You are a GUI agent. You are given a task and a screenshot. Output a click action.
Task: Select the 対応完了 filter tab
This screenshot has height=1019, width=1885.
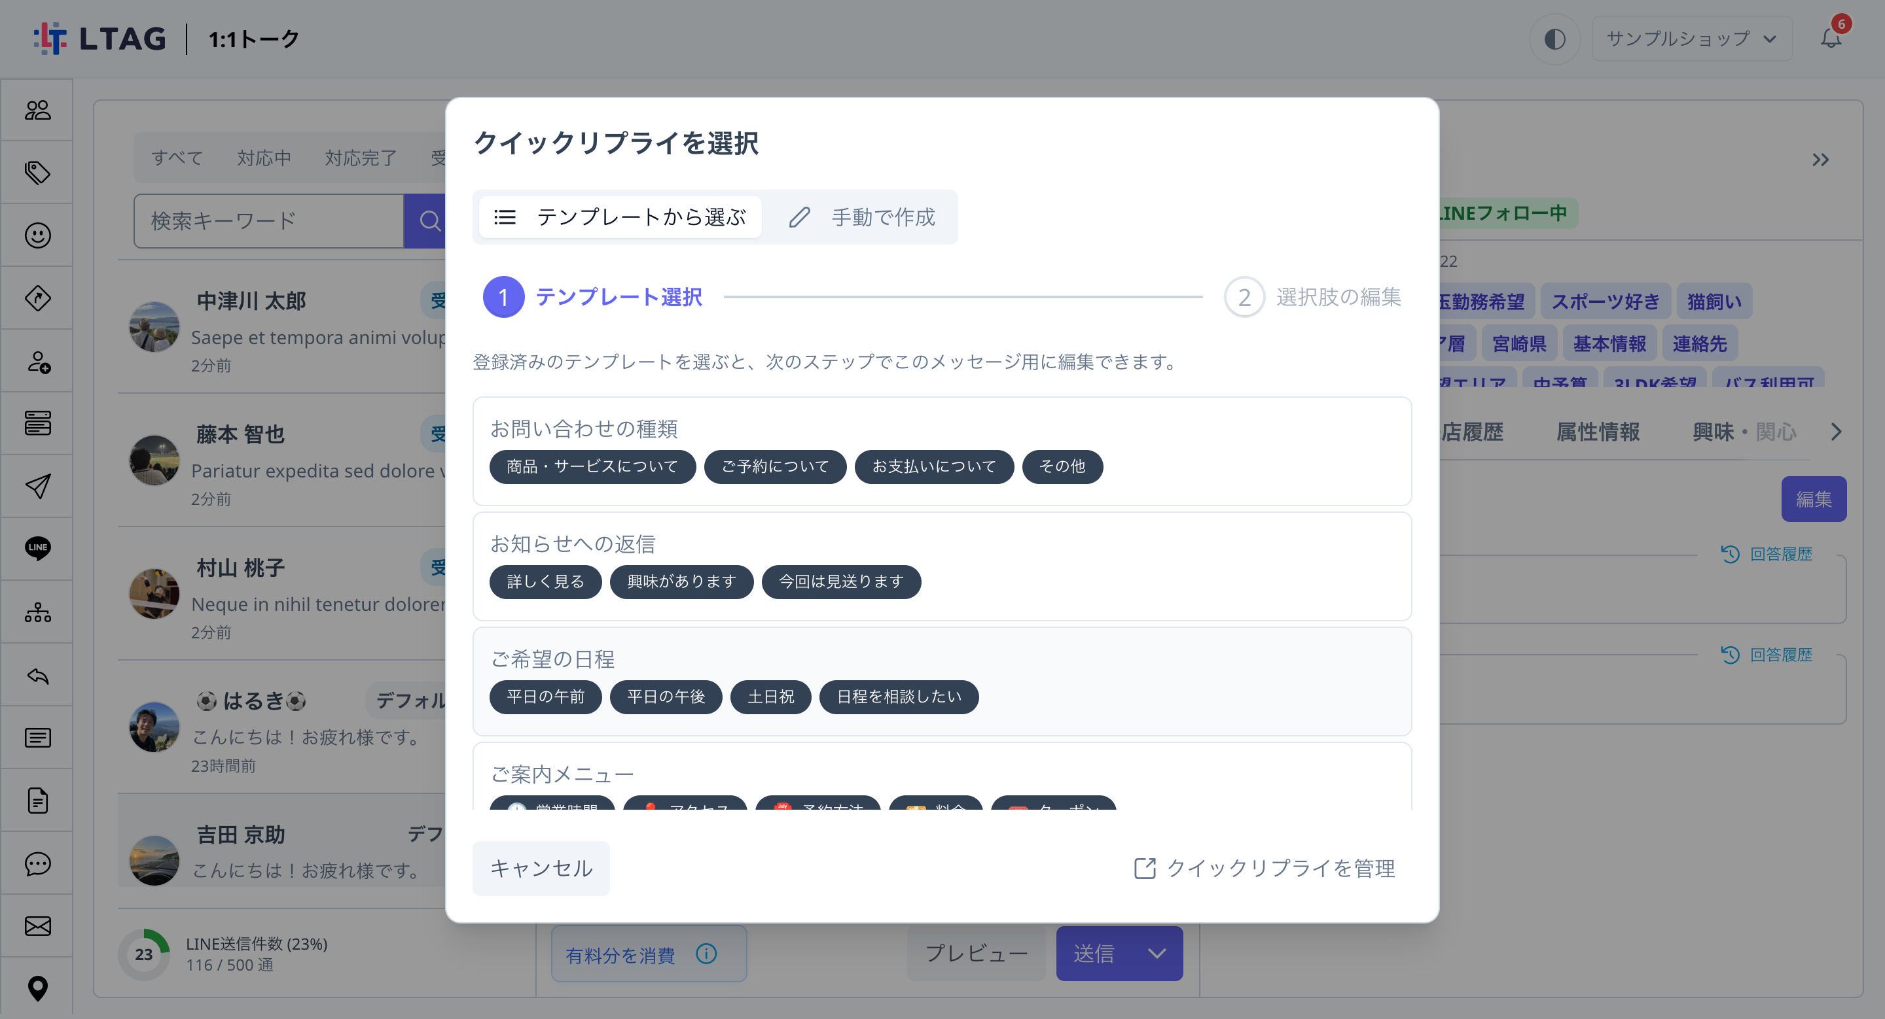(x=361, y=158)
